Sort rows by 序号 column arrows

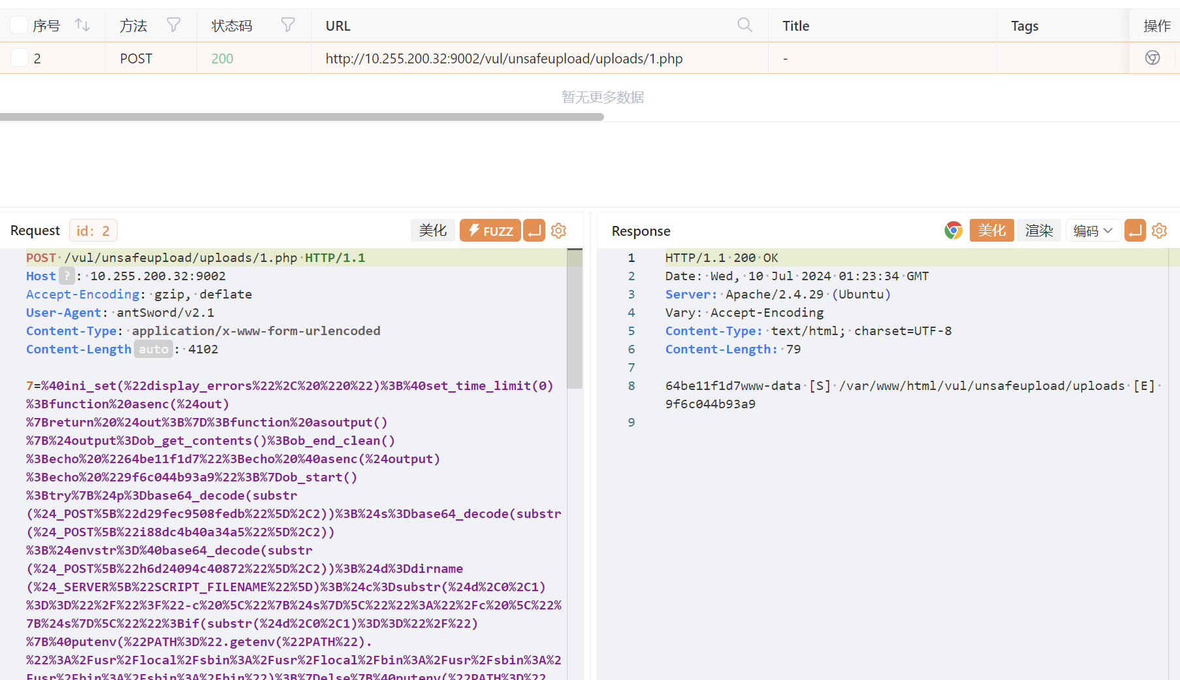coord(82,25)
